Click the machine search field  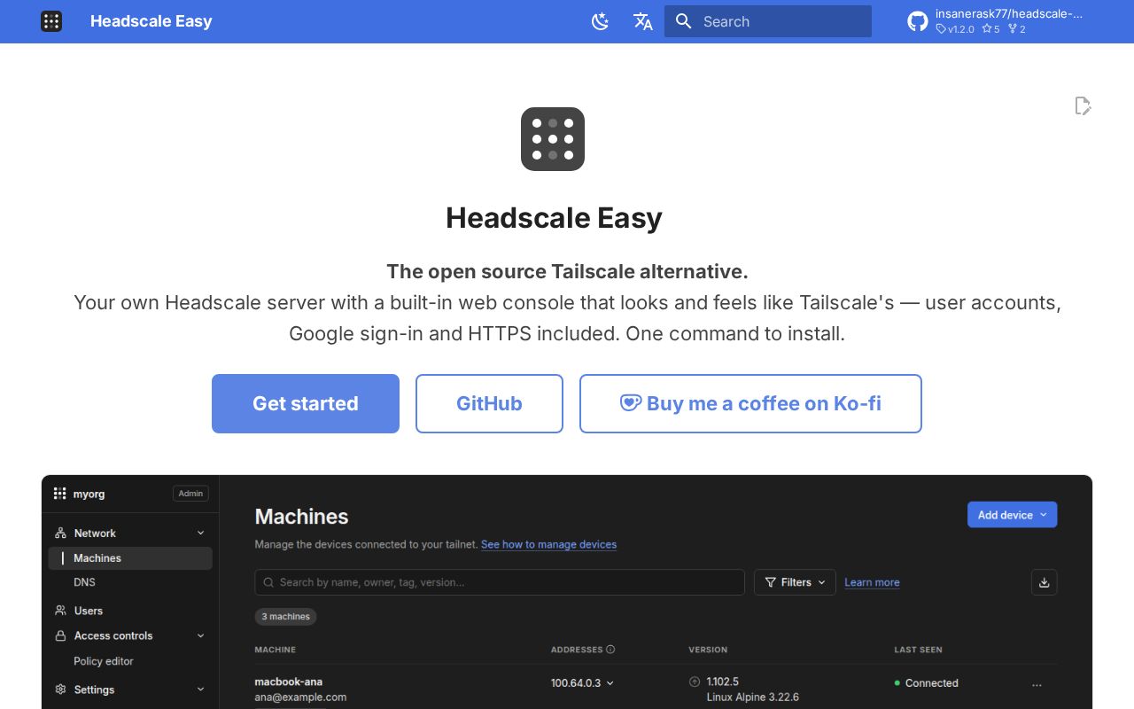tap(500, 582)
